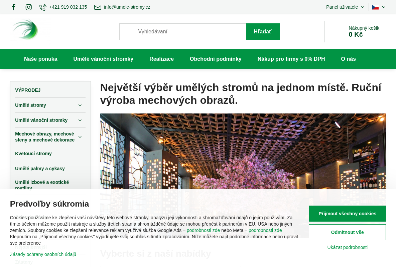401x267 pixels.
Task: Click the Czech flag language icon
Action: pyautogui.click(x=375, y=7)
